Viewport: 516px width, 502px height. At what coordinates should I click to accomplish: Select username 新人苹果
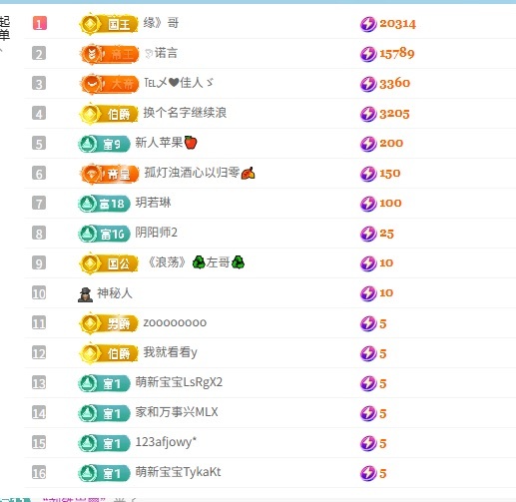167,143
